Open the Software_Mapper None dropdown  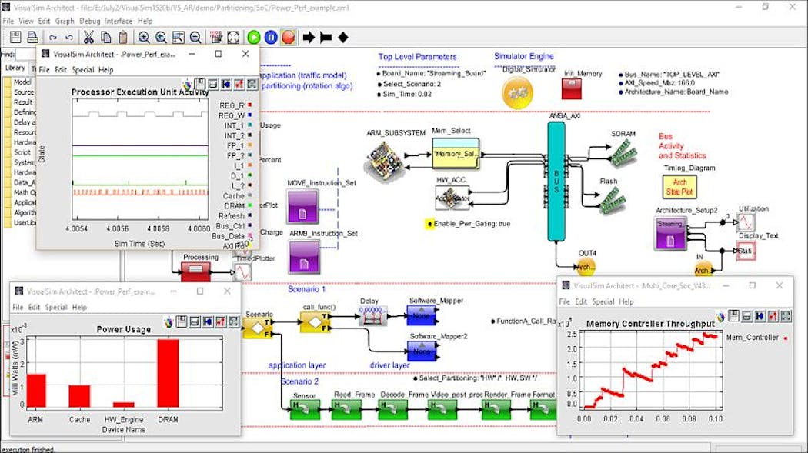422,315
